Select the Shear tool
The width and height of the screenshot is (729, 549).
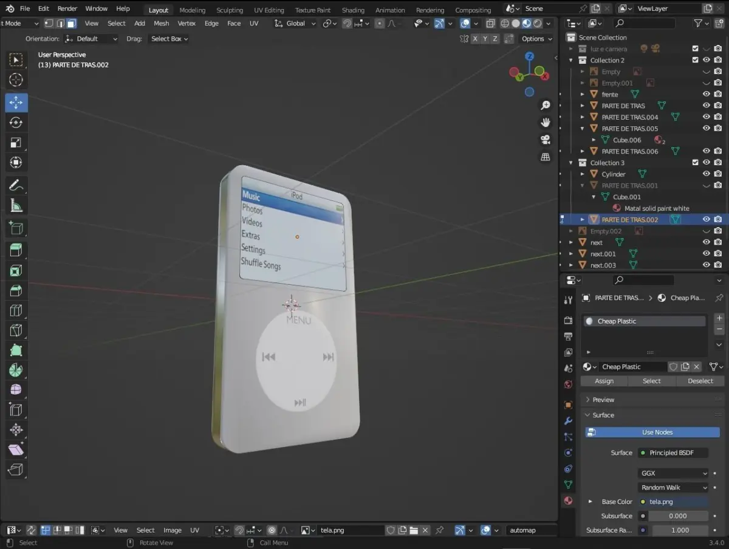[16, 450]
